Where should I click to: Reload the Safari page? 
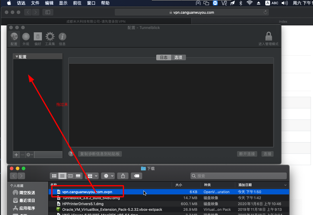pos(265,13)
